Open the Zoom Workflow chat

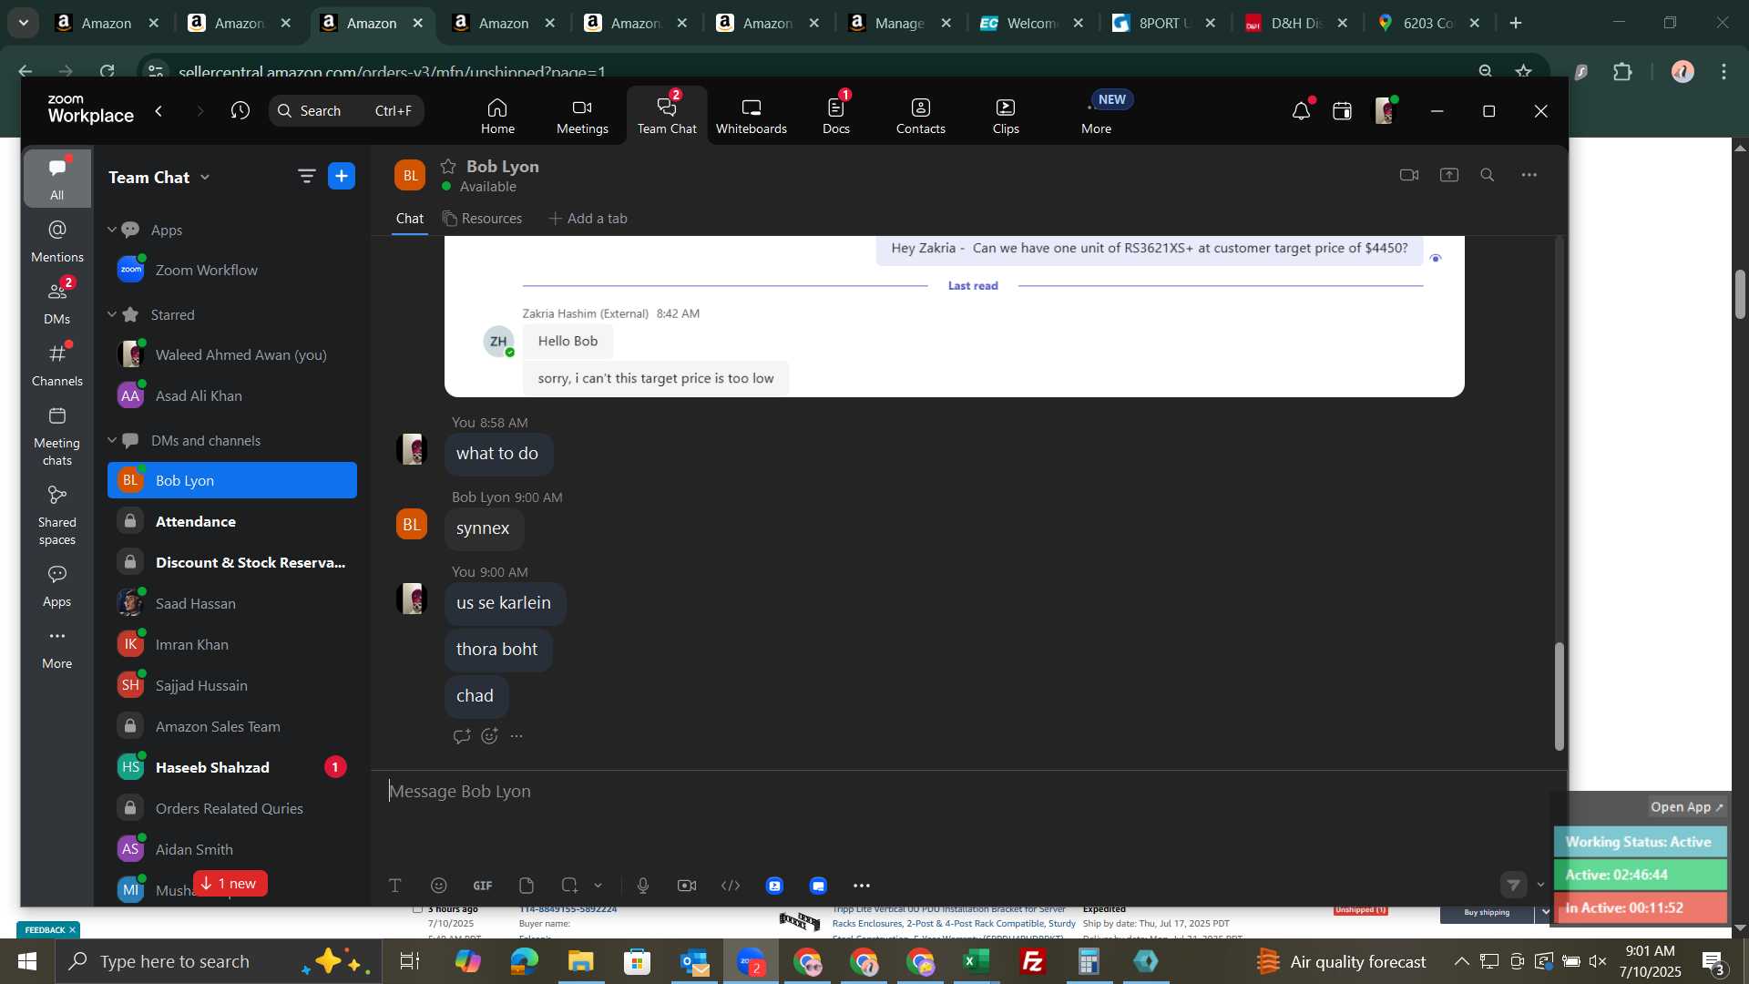click(x=232, y=271)
